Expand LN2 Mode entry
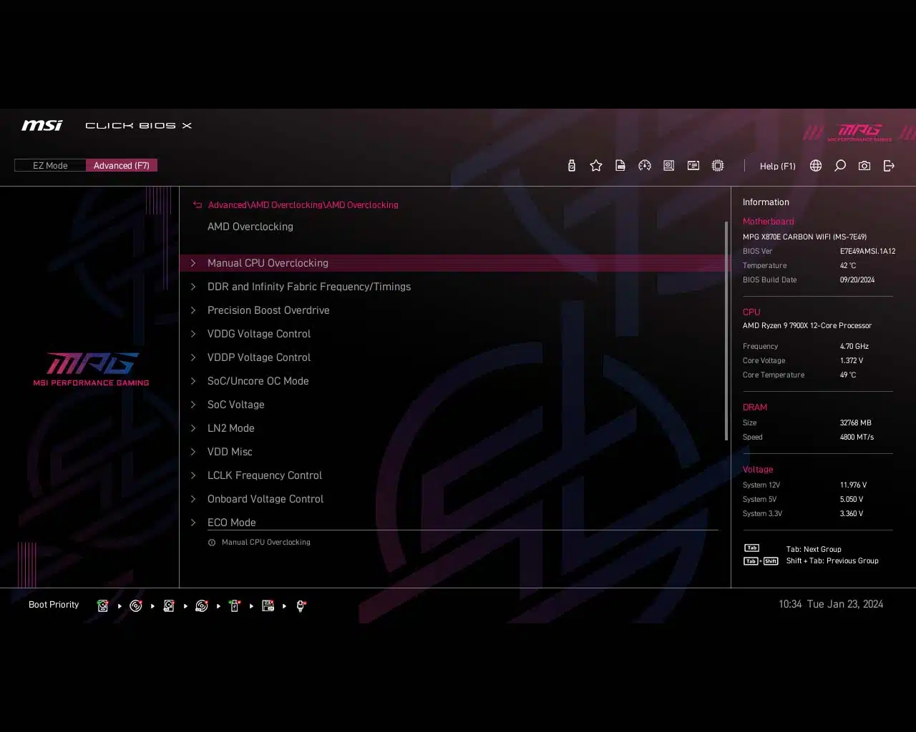 click(454, 428)
